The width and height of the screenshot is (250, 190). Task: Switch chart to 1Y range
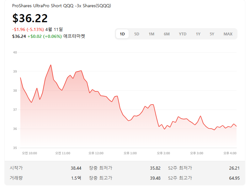(198, 34)
